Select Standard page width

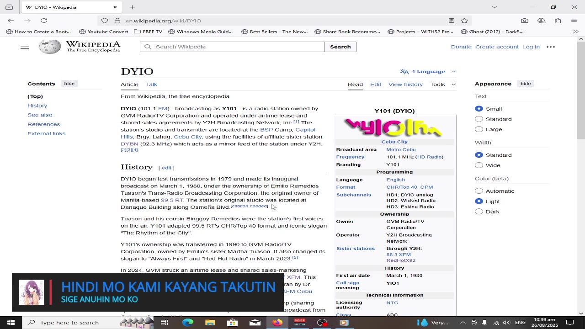(479, 155)
